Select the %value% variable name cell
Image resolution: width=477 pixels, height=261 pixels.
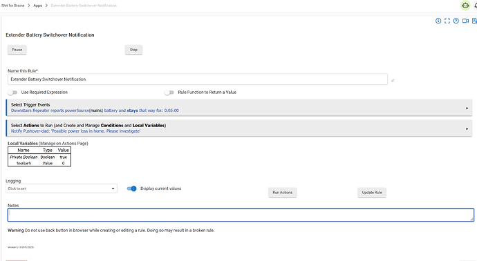(24, 164)
